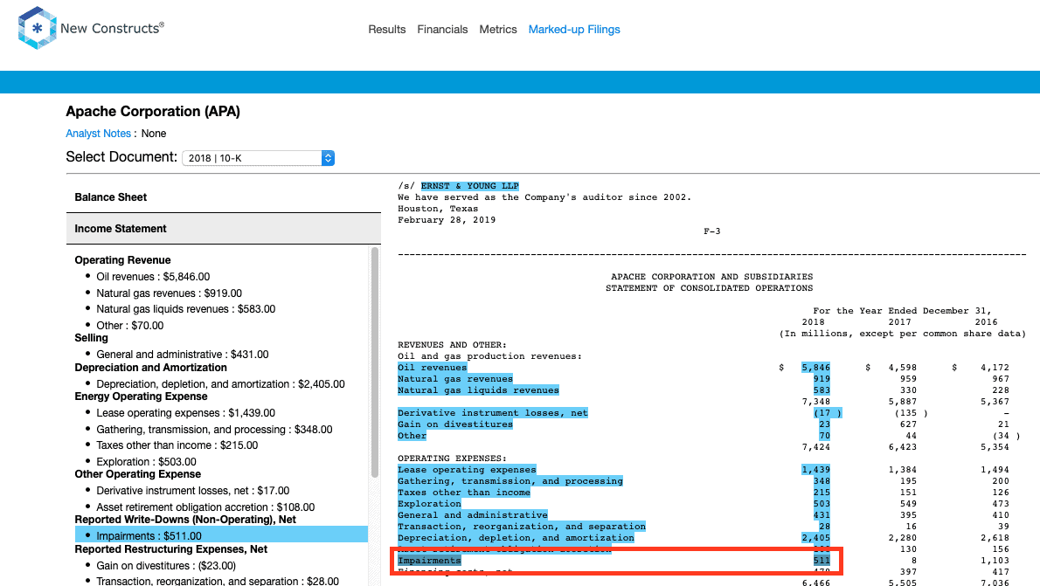Select Natural gas revenues $919.00 item
The image size is (1040, 586).
(170, 293)
